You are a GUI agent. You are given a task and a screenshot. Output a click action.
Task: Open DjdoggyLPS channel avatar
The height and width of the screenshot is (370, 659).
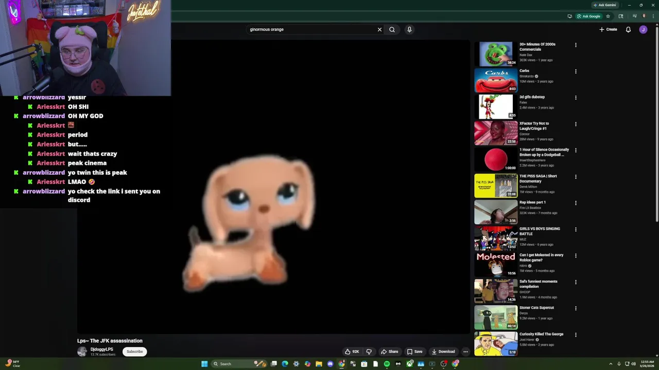82,351
